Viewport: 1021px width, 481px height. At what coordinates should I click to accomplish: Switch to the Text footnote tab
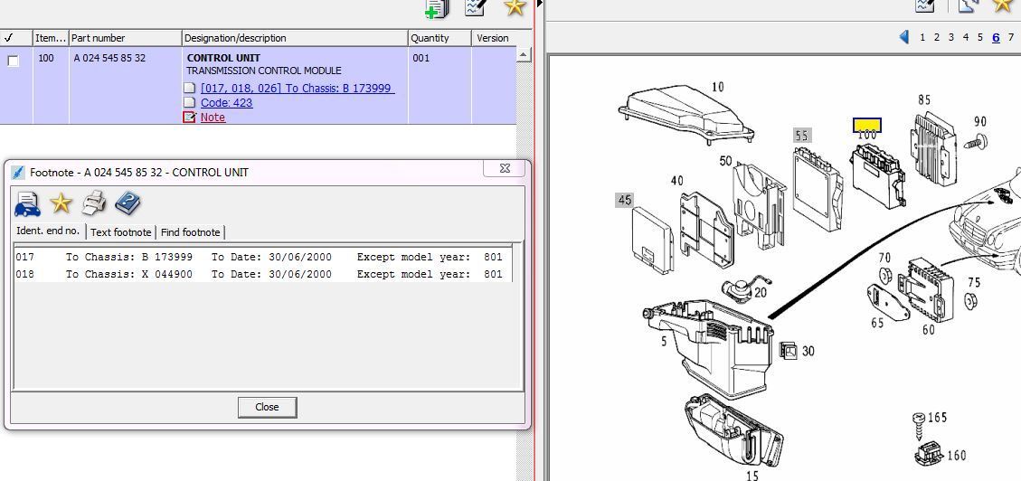click(x=121, y=232)
